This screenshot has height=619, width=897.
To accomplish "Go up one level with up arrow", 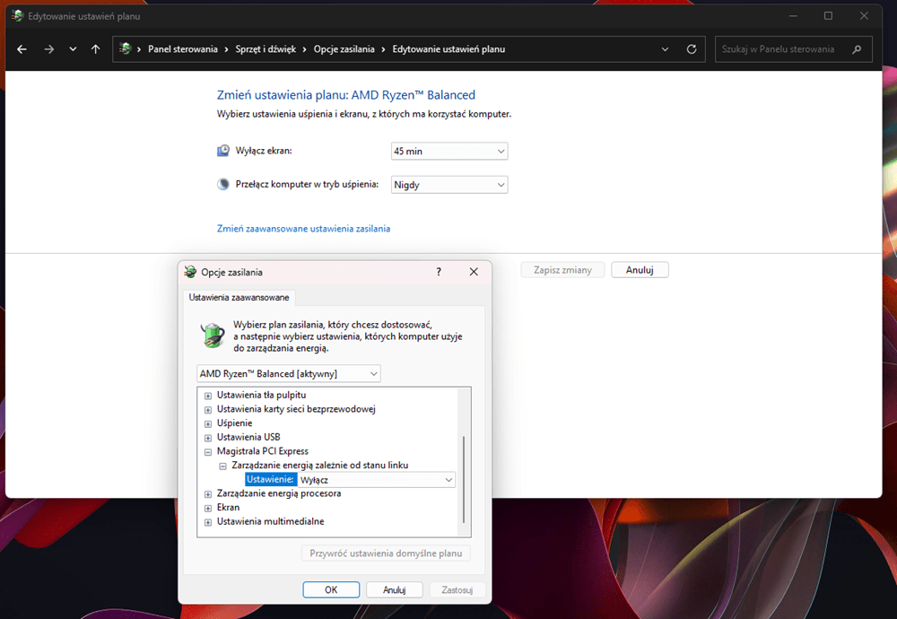I will pos(96,49).
